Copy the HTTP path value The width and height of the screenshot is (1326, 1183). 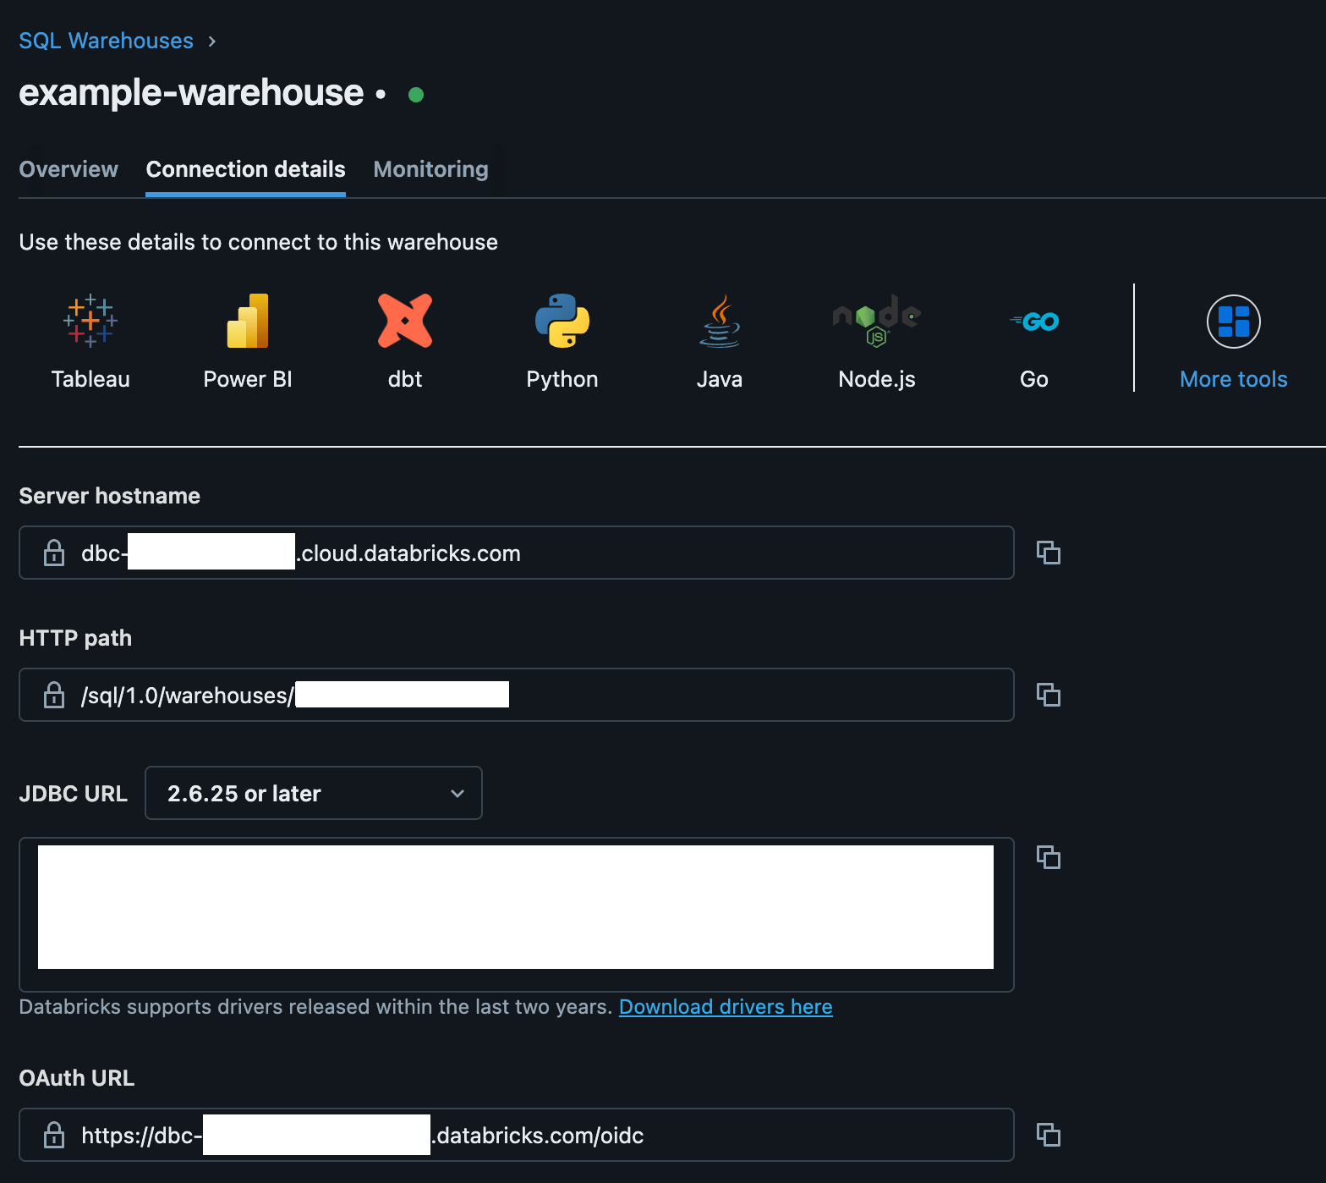pyautogui.click(x=1049, y=695)
